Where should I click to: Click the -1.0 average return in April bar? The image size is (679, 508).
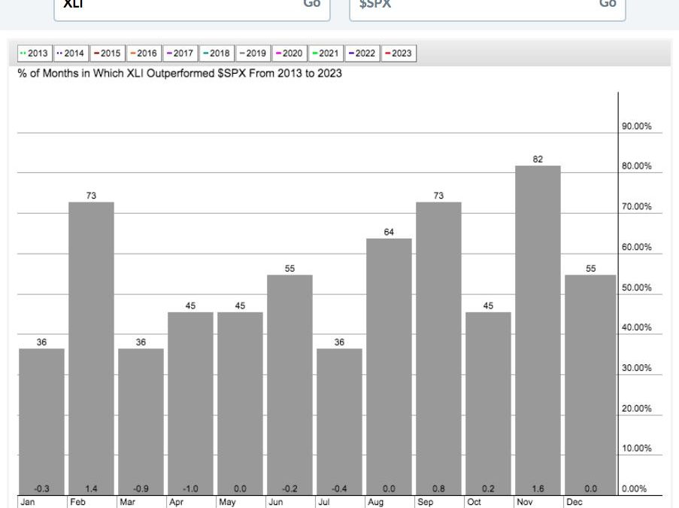tap(190, 488)
